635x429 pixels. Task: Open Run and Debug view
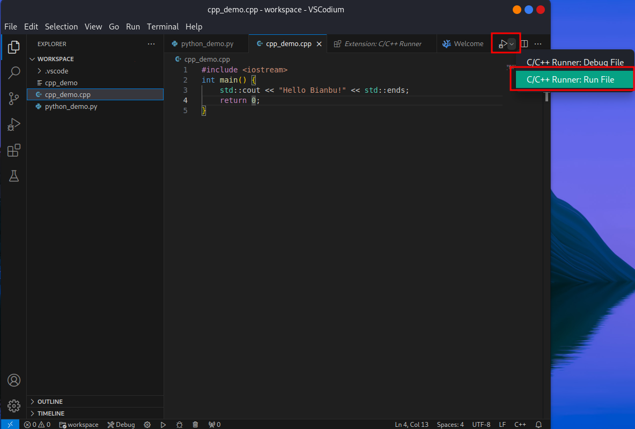pos(14,125)
